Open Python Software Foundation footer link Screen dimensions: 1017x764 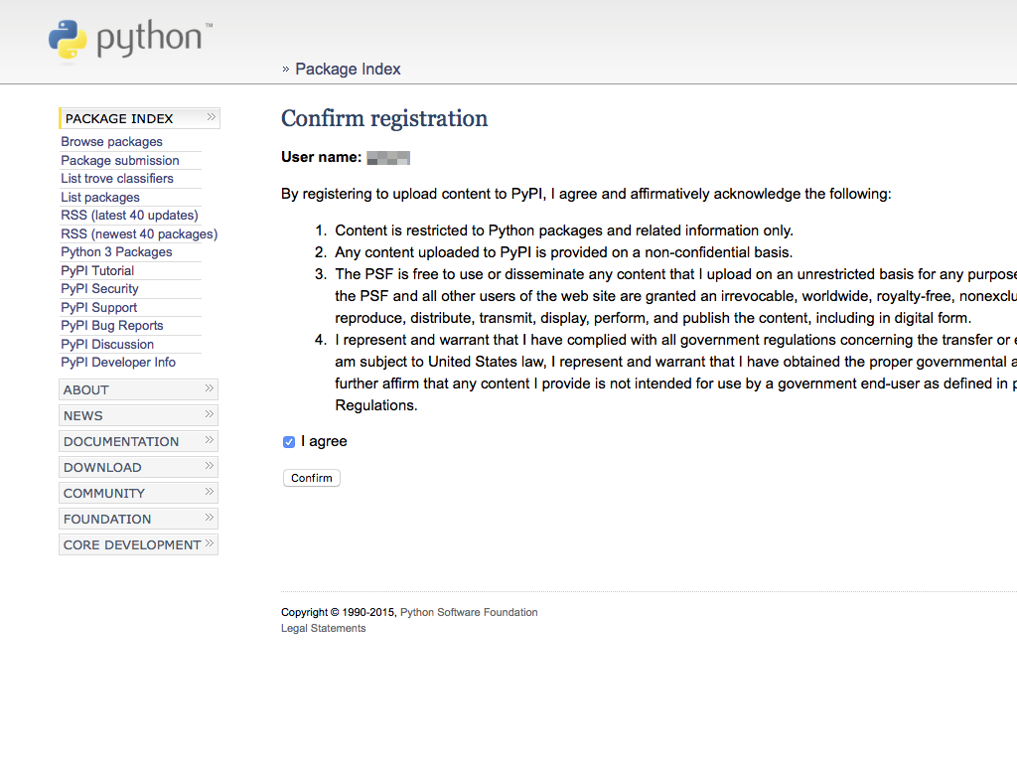(x=469, y=612)
